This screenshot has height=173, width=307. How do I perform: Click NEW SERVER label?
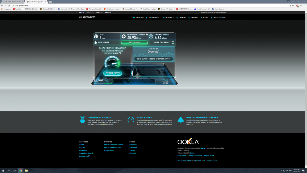click(x=104, y=42)
